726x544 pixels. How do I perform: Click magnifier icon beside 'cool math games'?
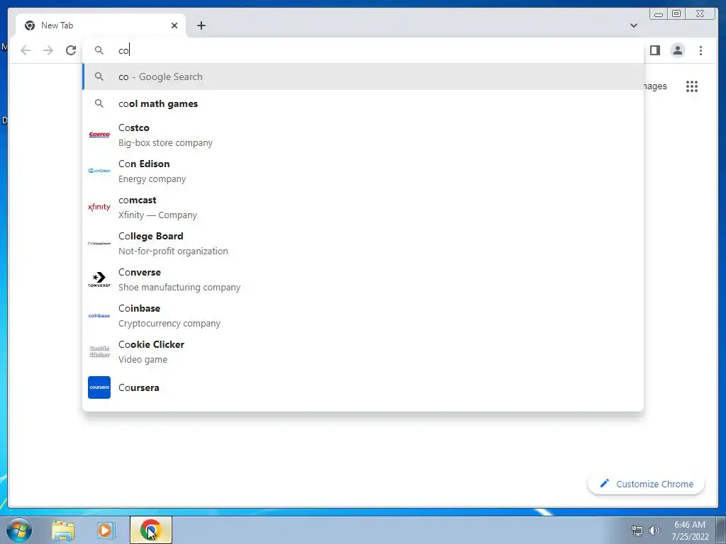pos(99,103)
